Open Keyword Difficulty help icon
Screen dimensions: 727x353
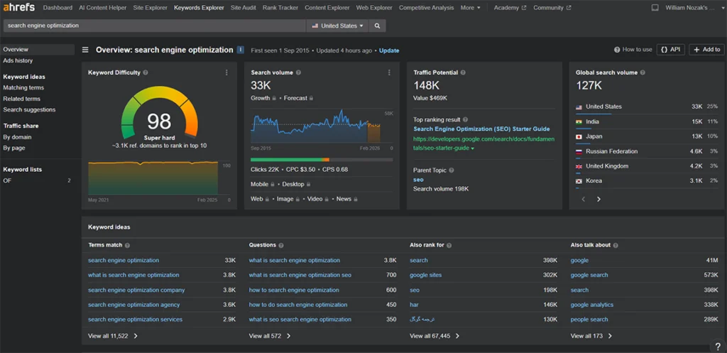pos(146,72)
